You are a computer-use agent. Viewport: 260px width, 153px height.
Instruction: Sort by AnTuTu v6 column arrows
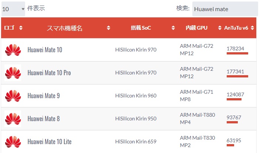(252, 28)
